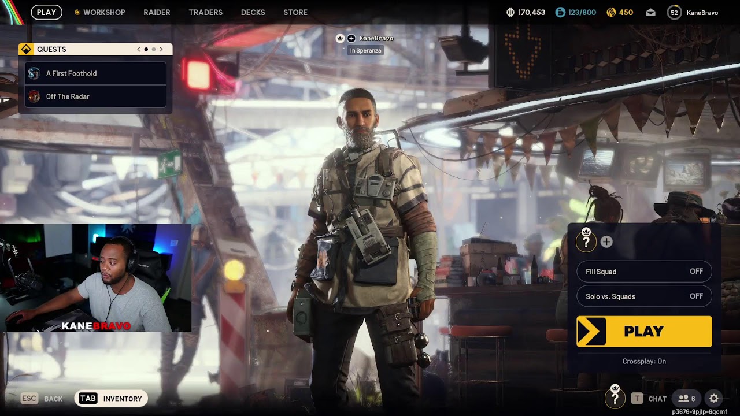Open the Workshop tab
The height and width of the screenshot is (416, 740).
click(103, 12)
